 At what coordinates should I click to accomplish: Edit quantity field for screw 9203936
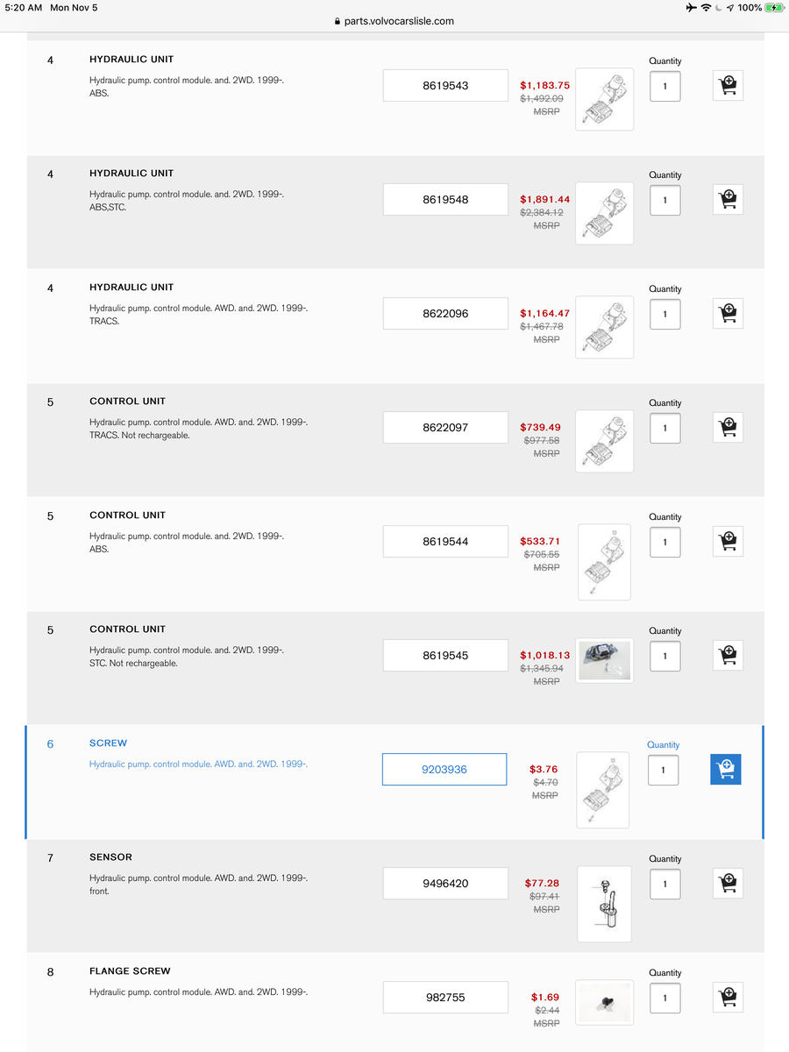pos(663,770)
